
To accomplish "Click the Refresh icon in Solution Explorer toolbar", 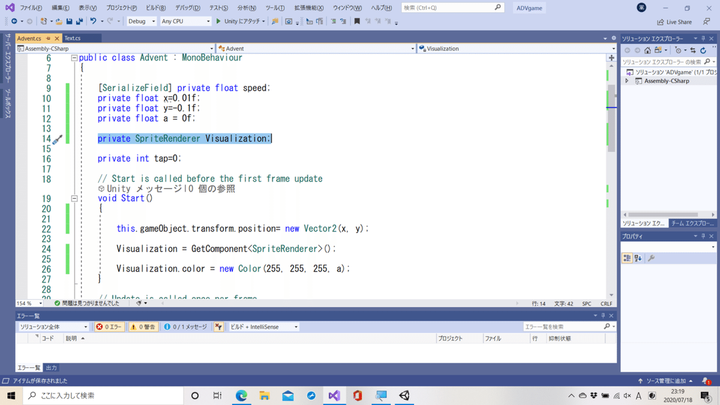I will (703, 50).
